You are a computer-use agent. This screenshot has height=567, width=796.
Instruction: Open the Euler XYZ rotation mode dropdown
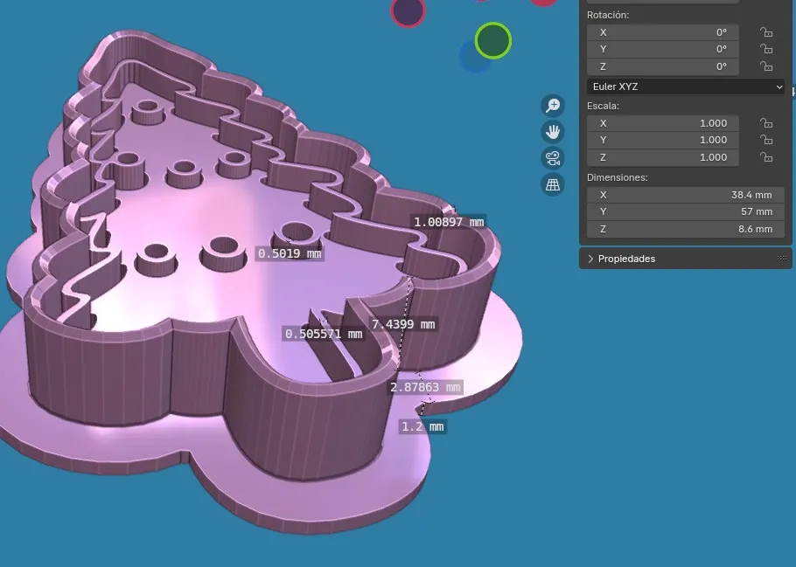click(685, 86)
